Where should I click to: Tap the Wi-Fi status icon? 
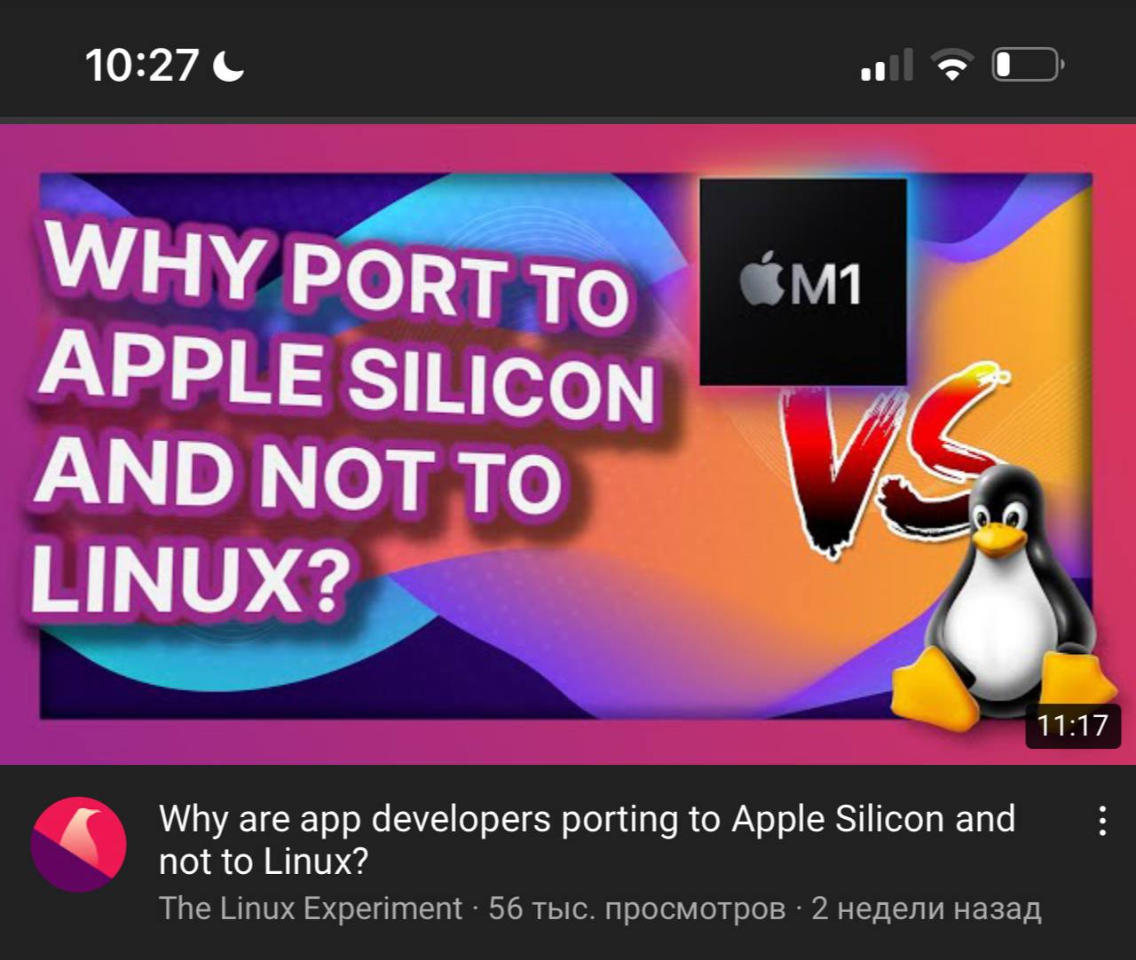pyautogui.click(x=951, y=66)
